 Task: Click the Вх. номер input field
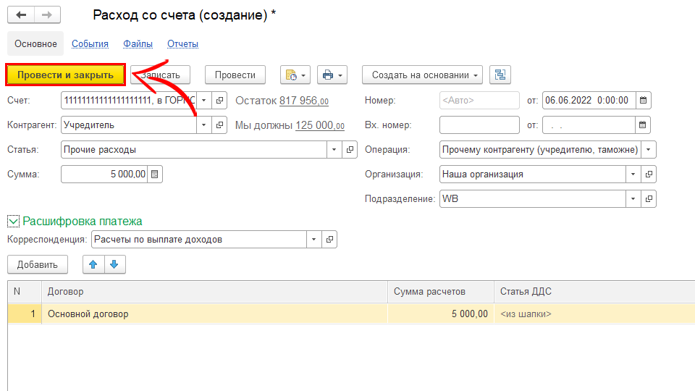[x=479, y=125]
